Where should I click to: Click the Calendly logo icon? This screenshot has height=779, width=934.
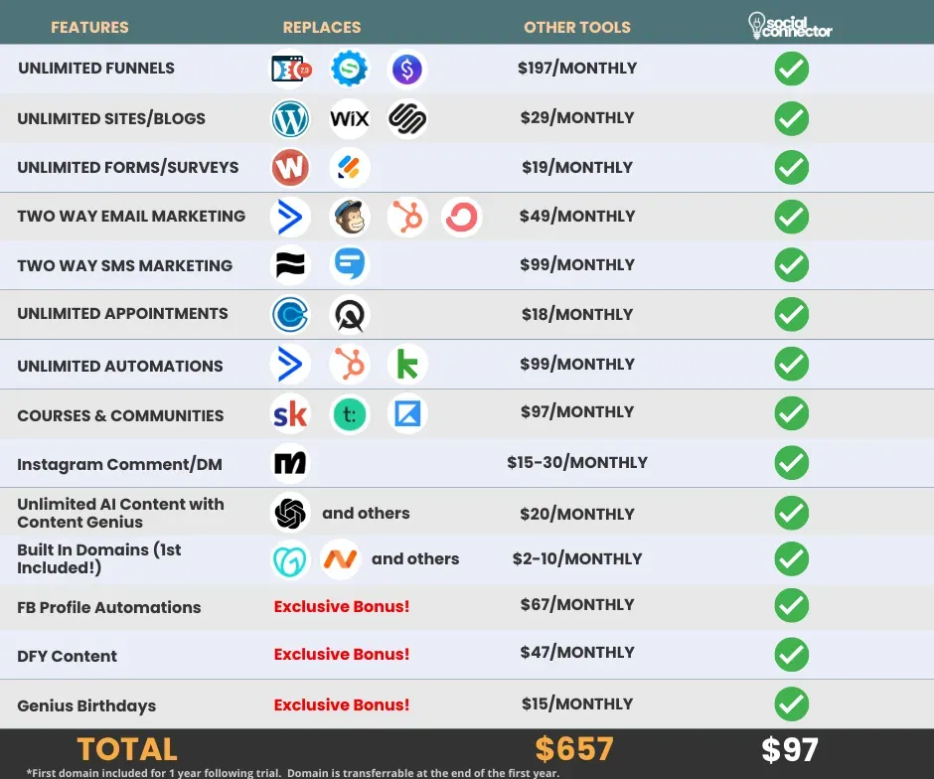pos(290,314)
